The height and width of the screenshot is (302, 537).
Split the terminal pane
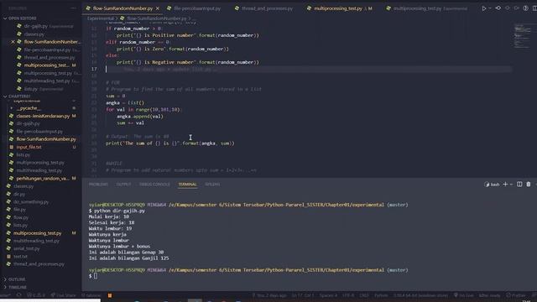click(519, 185)
